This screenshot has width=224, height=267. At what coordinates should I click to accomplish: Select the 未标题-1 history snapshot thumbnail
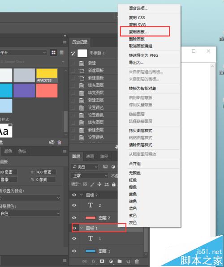click(82, 53)
